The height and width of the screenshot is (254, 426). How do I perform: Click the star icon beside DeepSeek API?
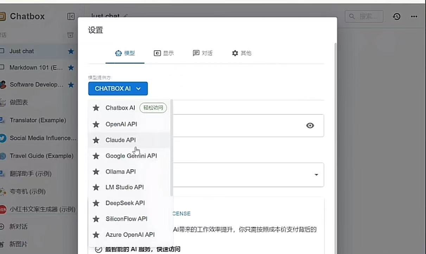[96, 203]
